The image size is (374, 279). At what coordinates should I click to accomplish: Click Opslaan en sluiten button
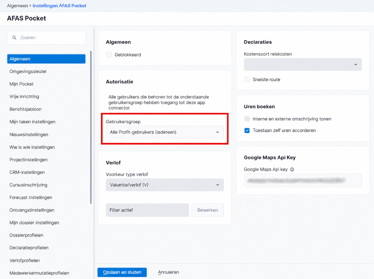[122, 272]
